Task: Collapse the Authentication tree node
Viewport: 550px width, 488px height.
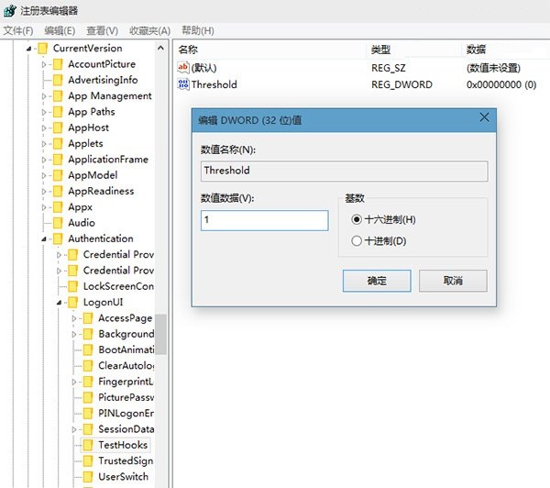Action: point(44,239)
